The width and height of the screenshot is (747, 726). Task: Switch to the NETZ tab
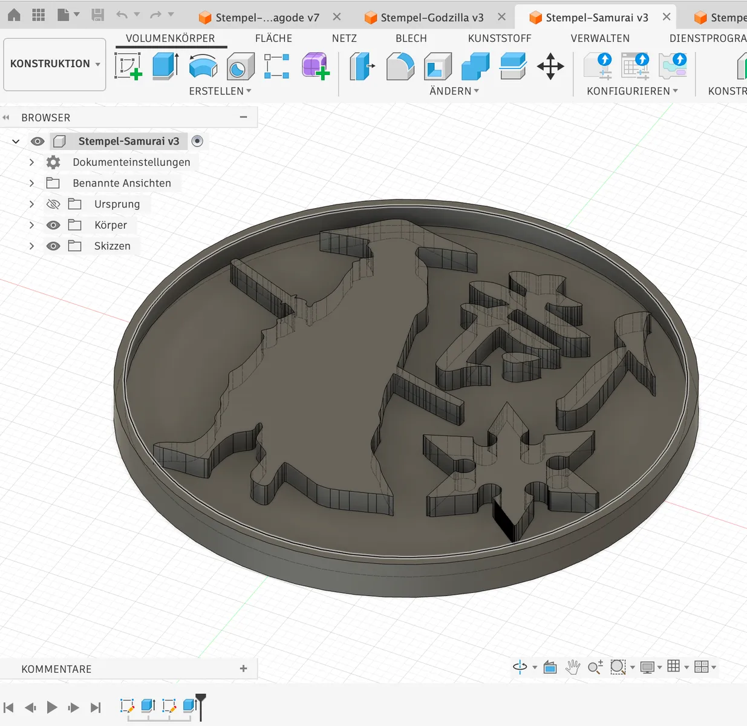coord(344,38)
